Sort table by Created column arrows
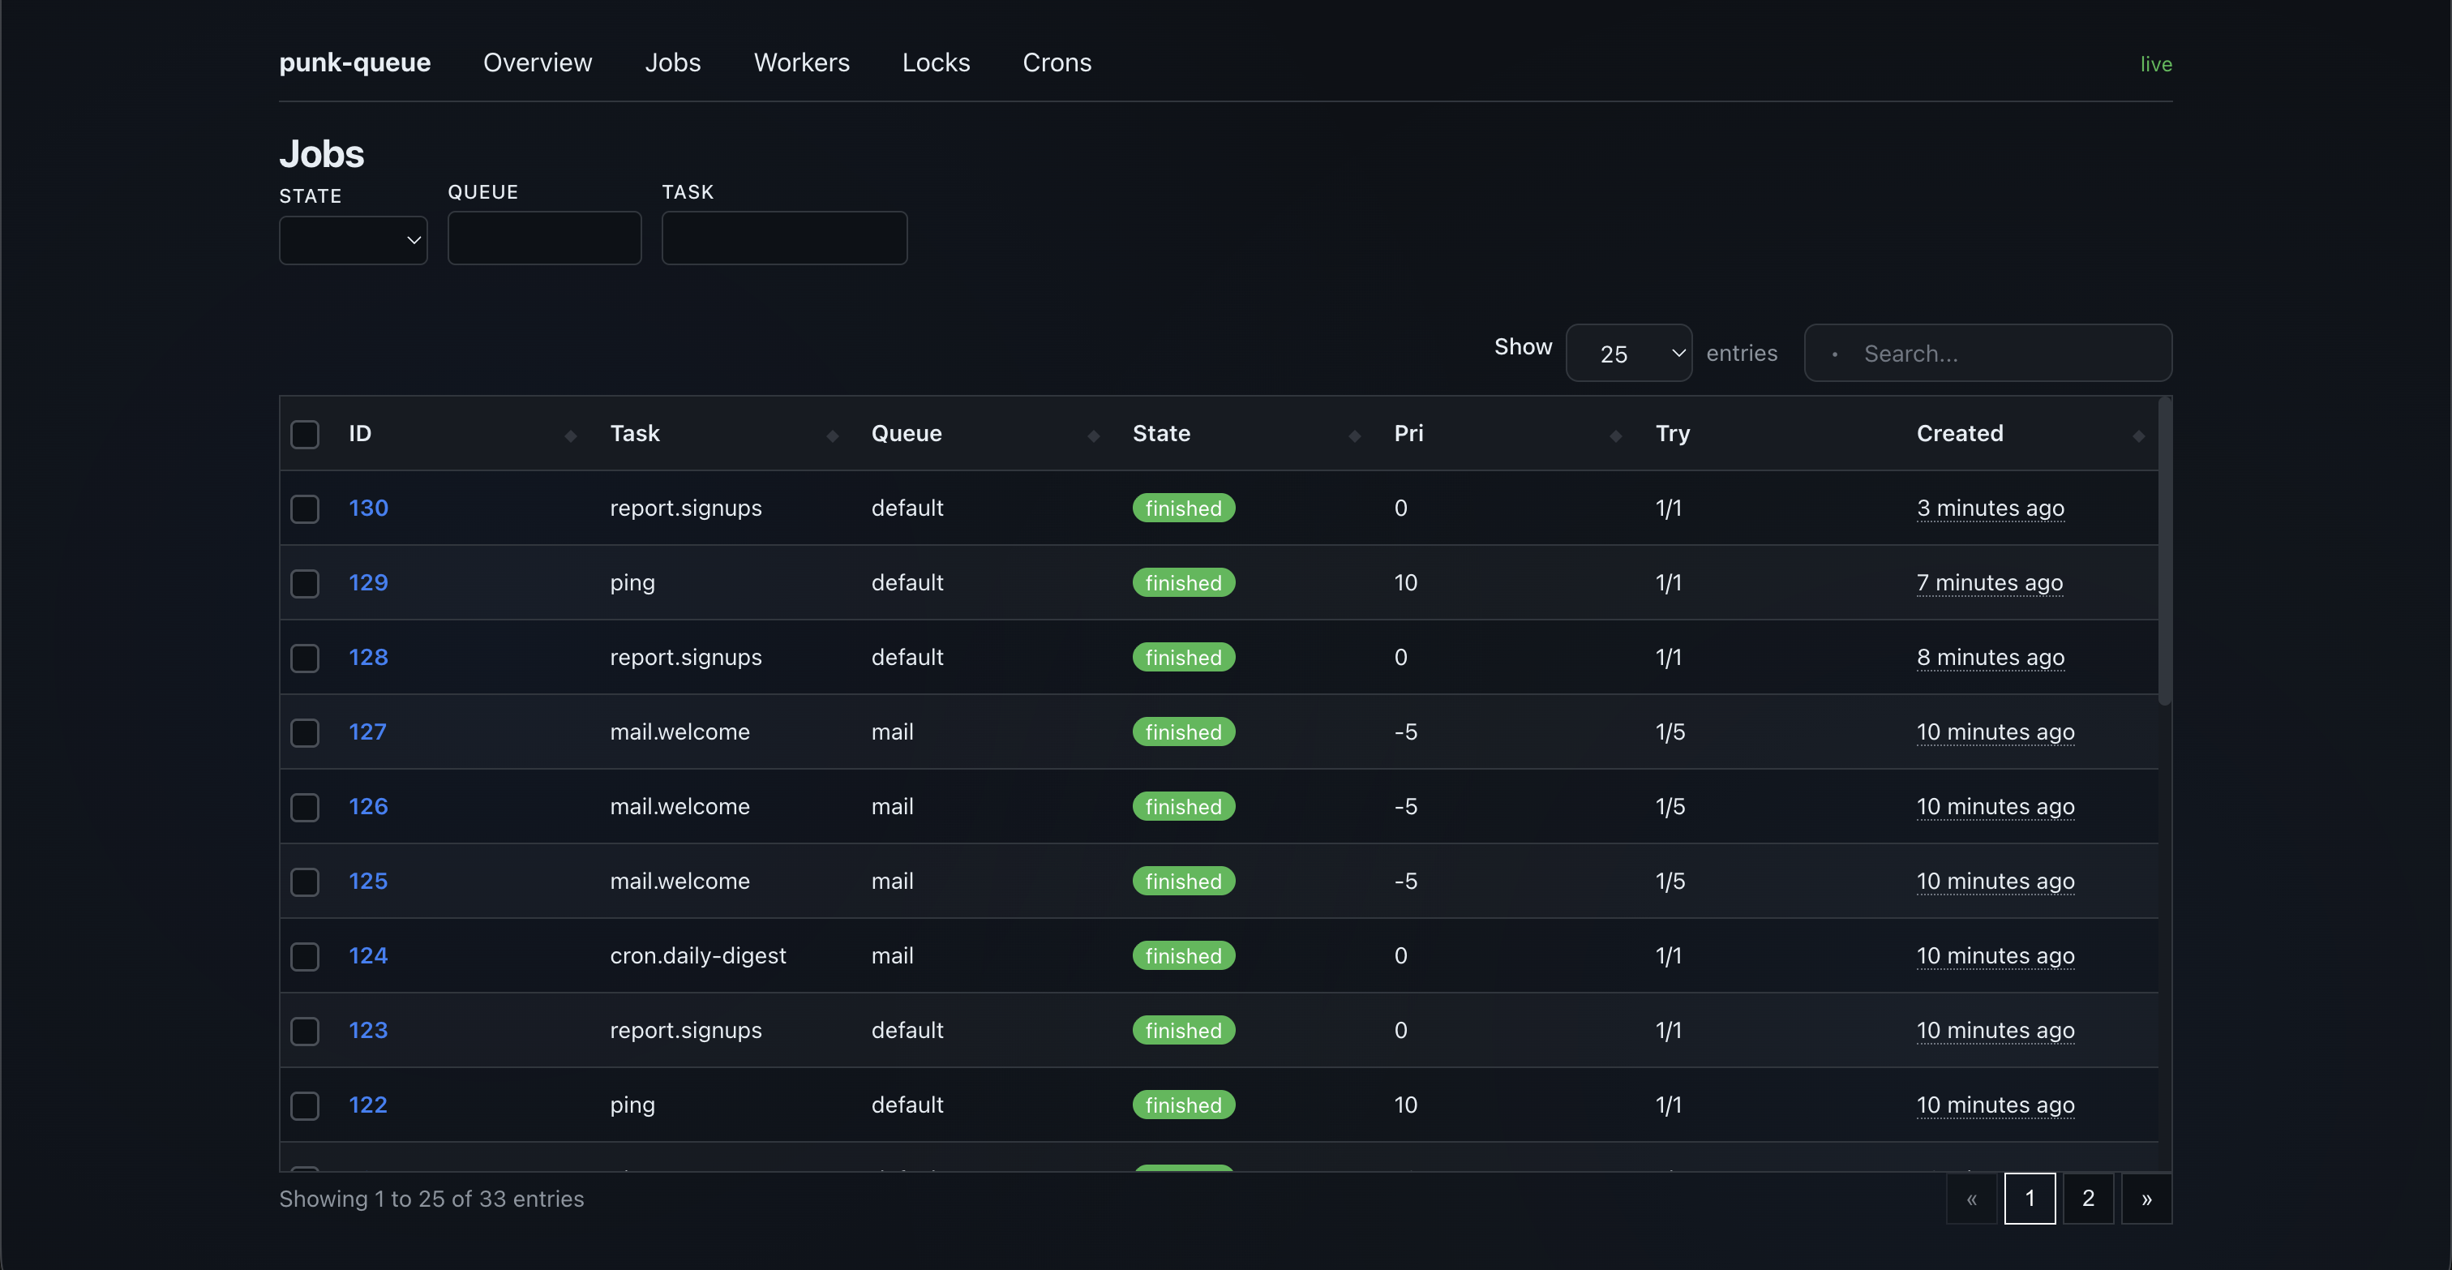The image size is (2452, 1270). [x=2139, y=435]
